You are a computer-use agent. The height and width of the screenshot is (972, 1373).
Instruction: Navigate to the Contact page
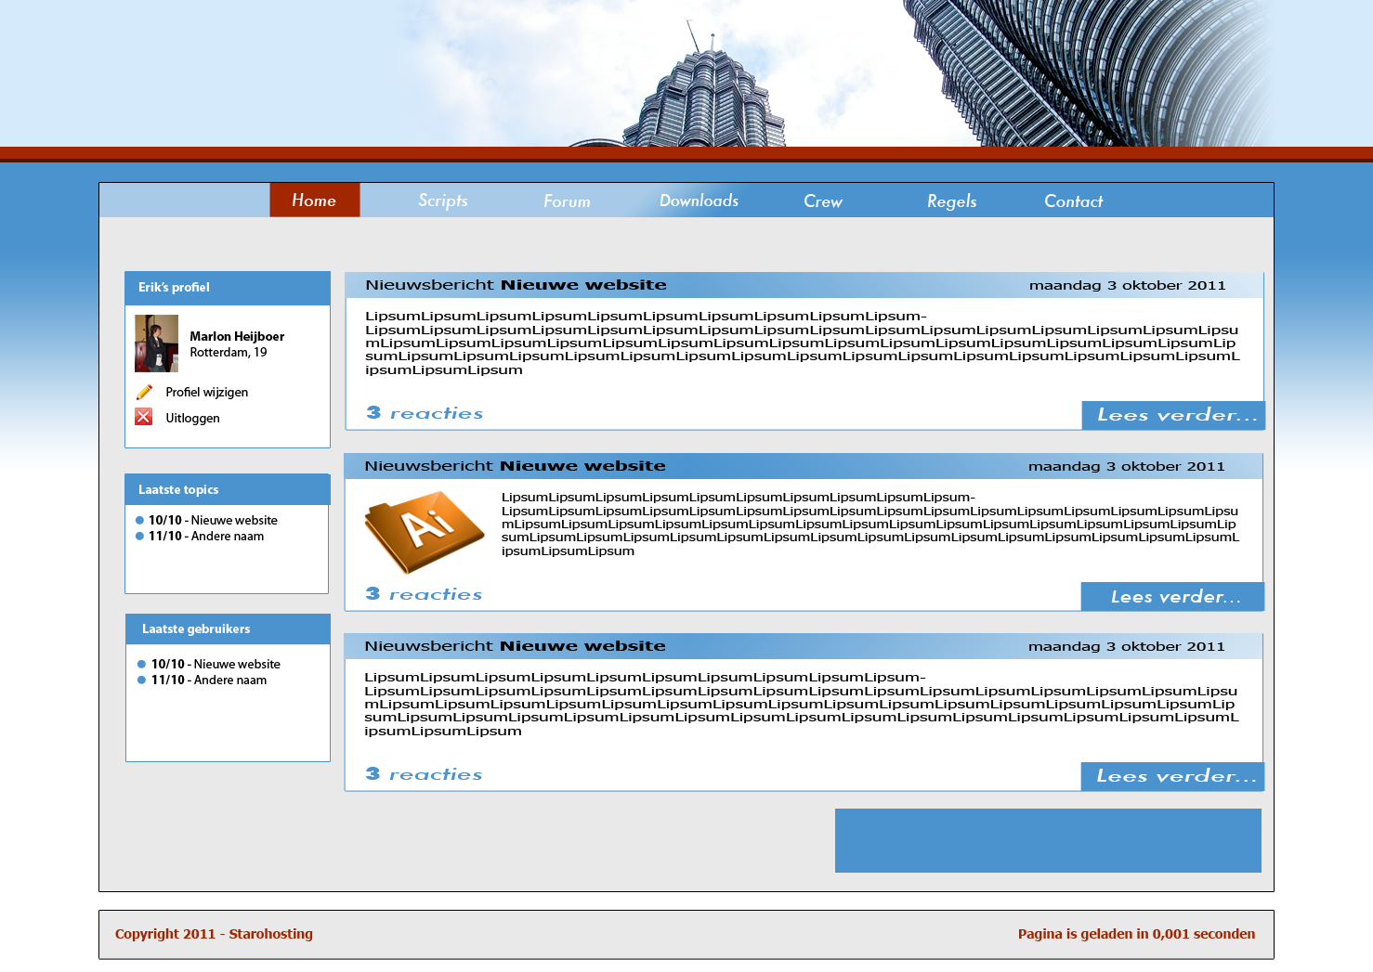tap(1074, 201)
